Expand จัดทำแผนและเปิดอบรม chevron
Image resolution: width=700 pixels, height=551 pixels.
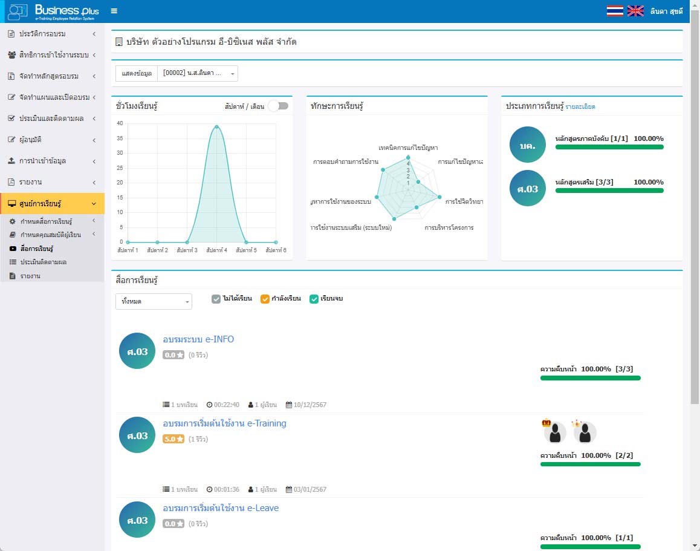click(94, 97)
